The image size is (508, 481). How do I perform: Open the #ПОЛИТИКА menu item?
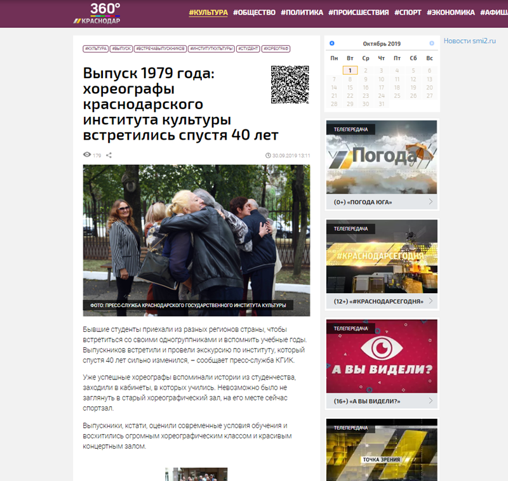point(302,12)
